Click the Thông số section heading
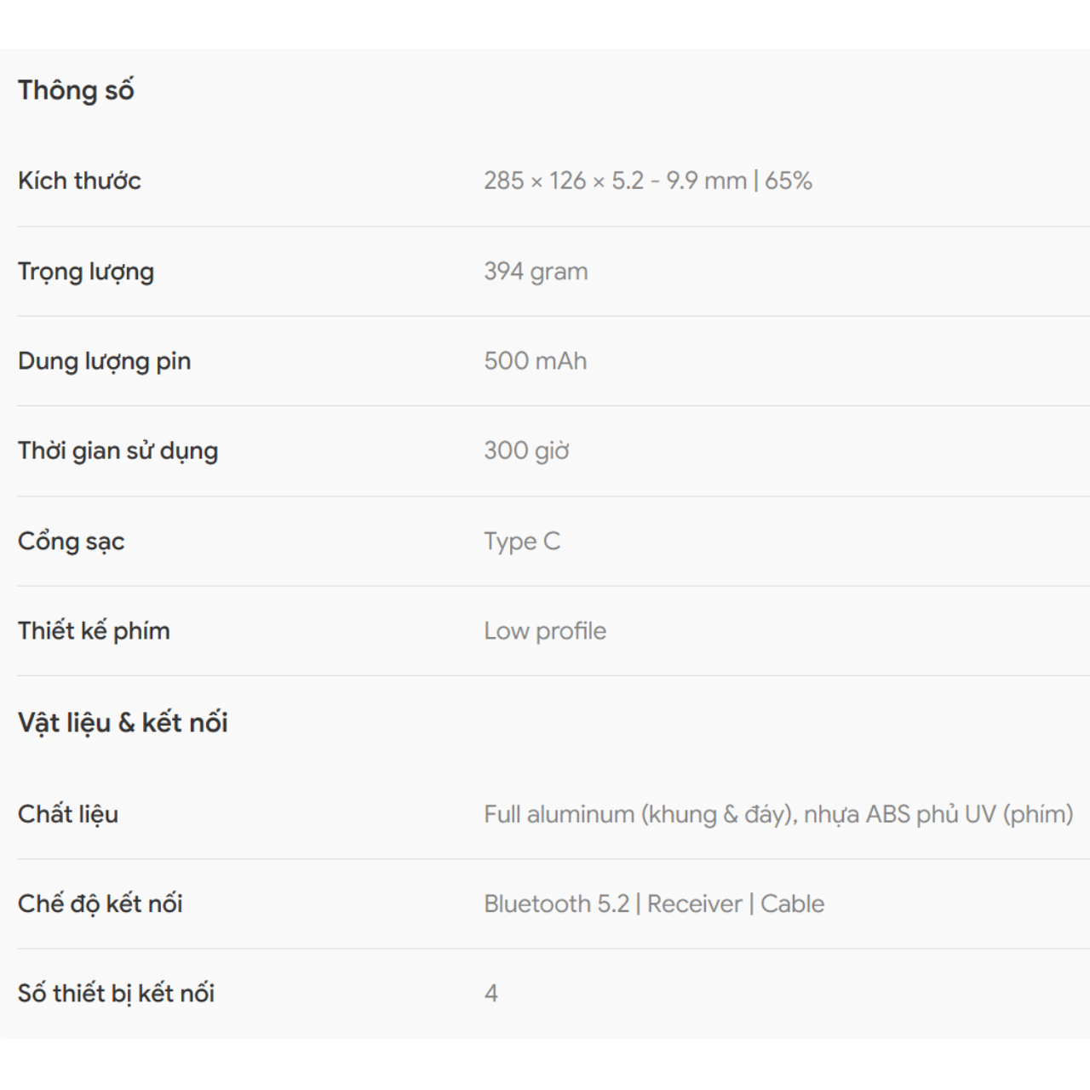The height and width of the screenshot is (1090, 1090). pos(76,90)
